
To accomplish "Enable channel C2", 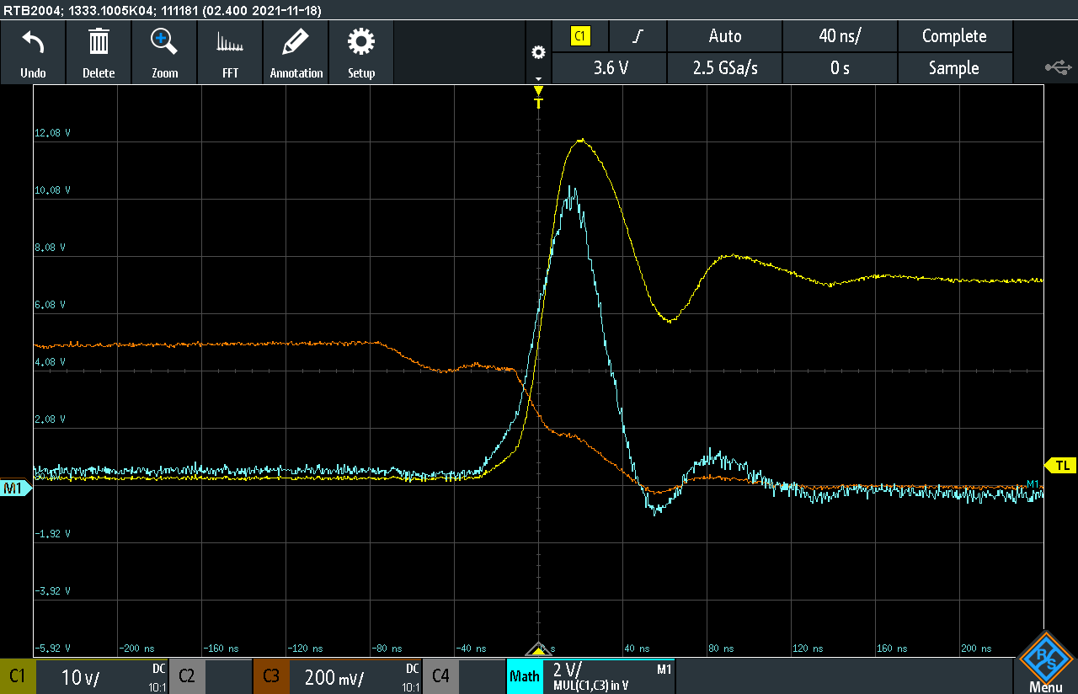I will tap(187, 676).
